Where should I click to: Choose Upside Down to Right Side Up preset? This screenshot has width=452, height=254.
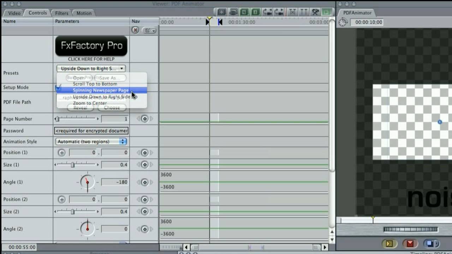[105, 97]
